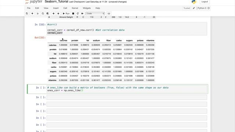The width and height of the screenshot is (235, 132).
Task: Click the vitamins column header
Action: [150, 40]
